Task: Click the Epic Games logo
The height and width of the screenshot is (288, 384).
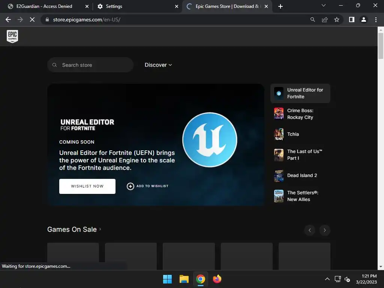Action: click(x=12, y=36)
